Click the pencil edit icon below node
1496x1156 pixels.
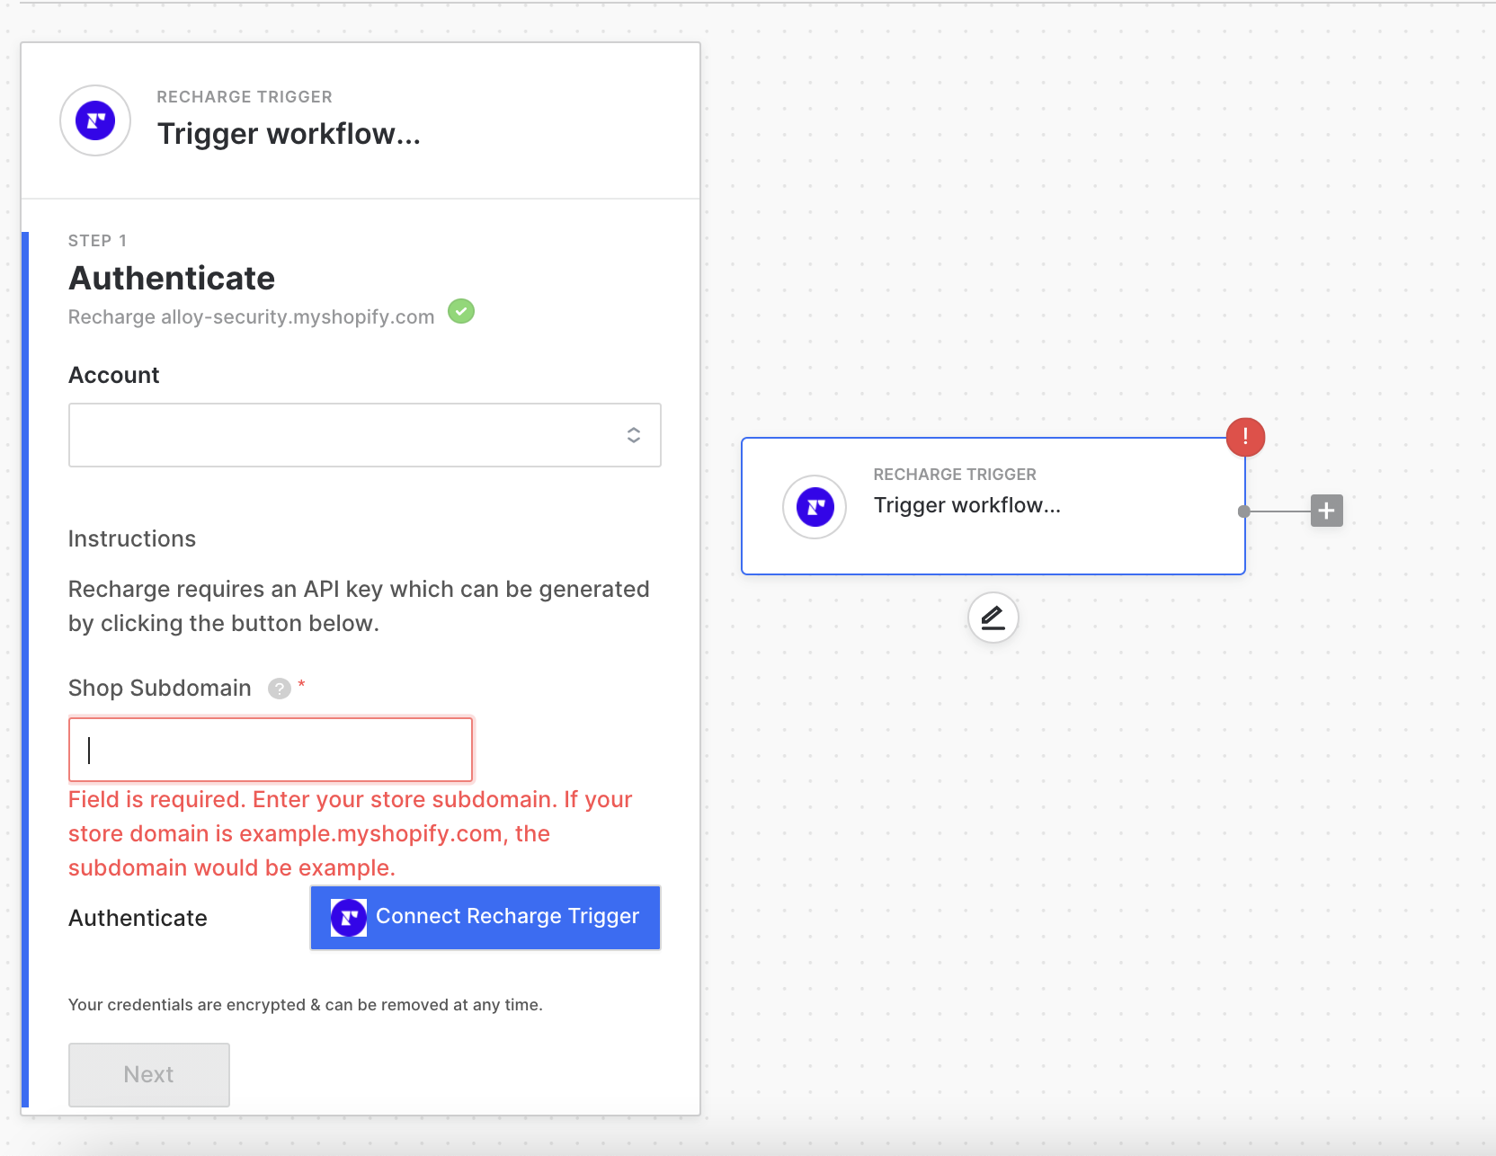[x=993, y=618]
